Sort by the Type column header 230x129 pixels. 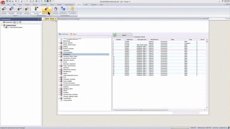[190, 40]
